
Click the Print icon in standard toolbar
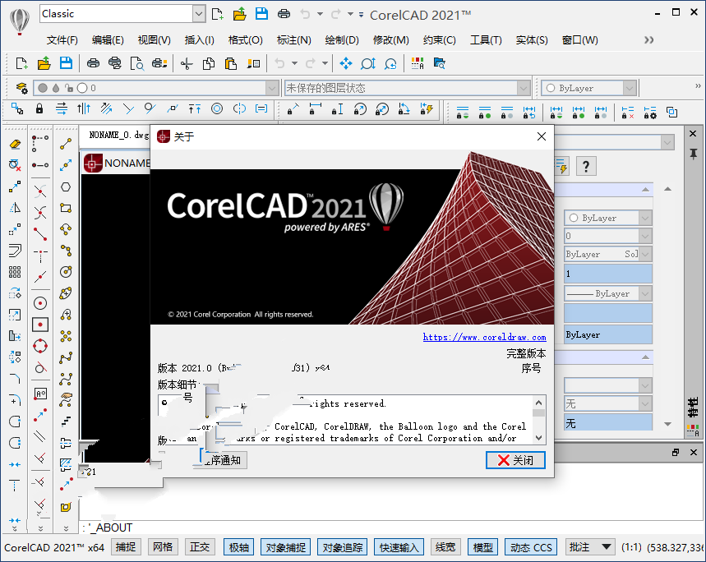[x=93, y=63]
